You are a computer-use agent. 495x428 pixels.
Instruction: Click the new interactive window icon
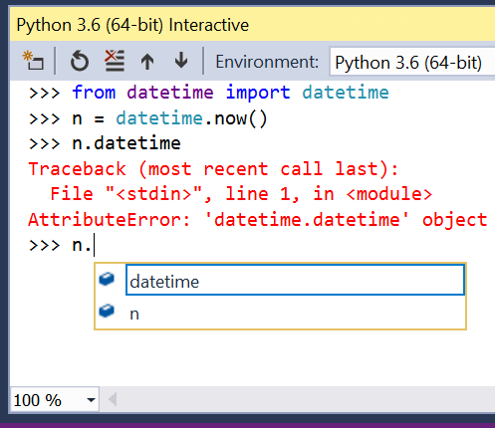(33, 61)
